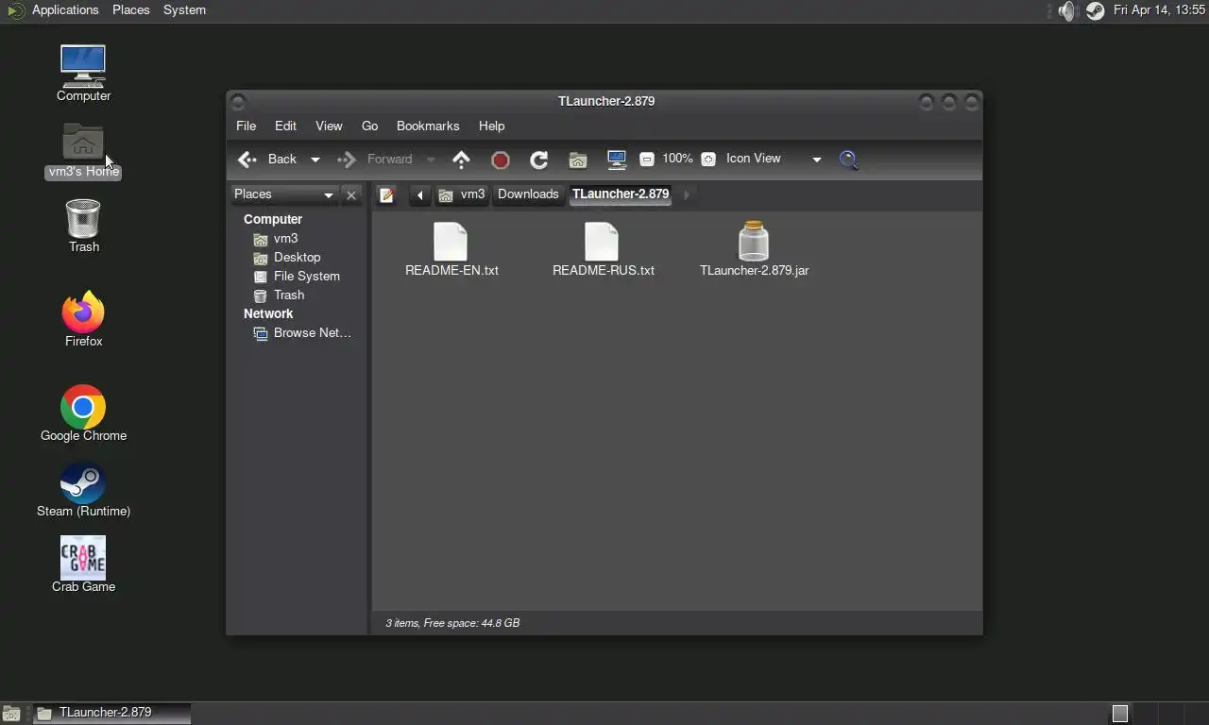Go back with the Back arrow button
This screenshot has height=725, width=1209.
[x=268, y=160]
